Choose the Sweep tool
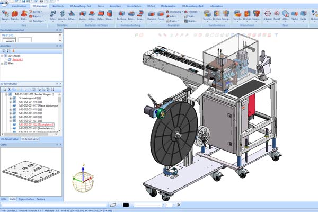Image resolution: width=318 pixels, height=212 pixels. 36,12
